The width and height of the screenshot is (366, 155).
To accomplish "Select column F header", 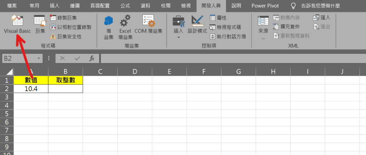I will 204,72.
